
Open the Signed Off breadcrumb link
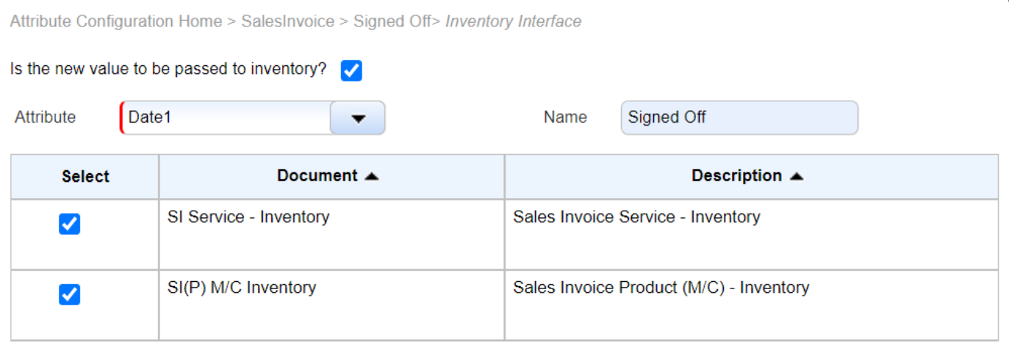392,21
